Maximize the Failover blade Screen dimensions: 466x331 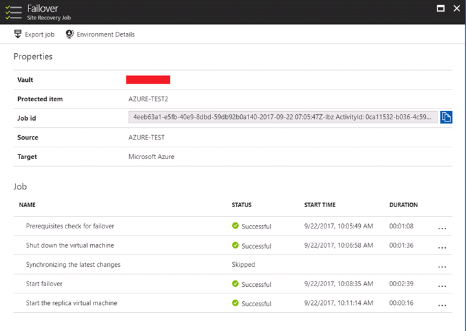pos(441,8)
